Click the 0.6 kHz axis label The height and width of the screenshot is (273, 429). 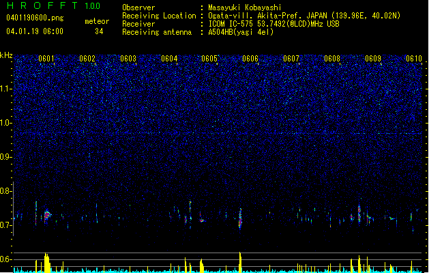tap(6, 259)
